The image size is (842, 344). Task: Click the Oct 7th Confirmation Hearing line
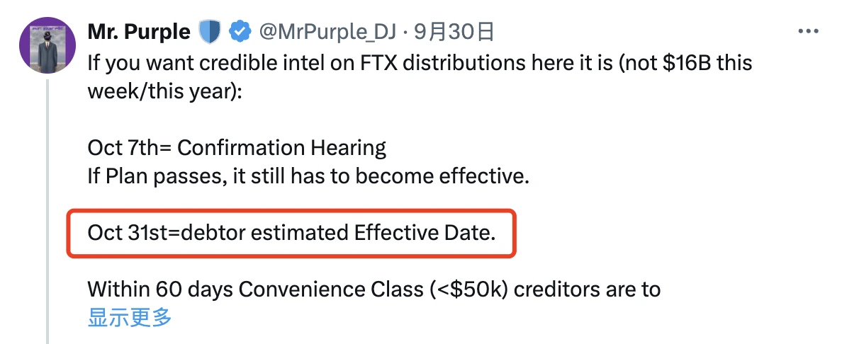(237, 148)
